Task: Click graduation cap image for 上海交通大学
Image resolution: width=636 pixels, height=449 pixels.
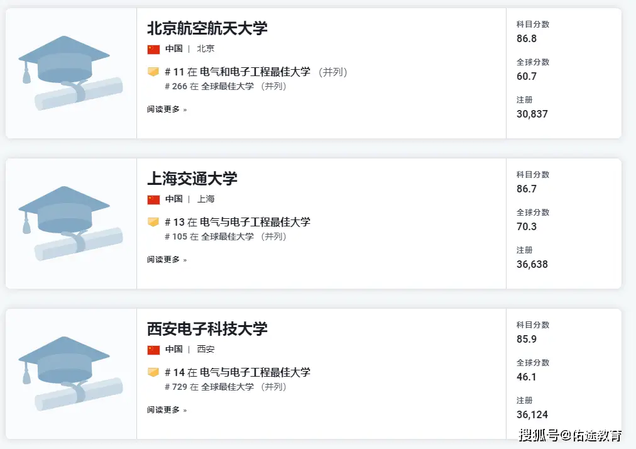Action: [70, 223]
